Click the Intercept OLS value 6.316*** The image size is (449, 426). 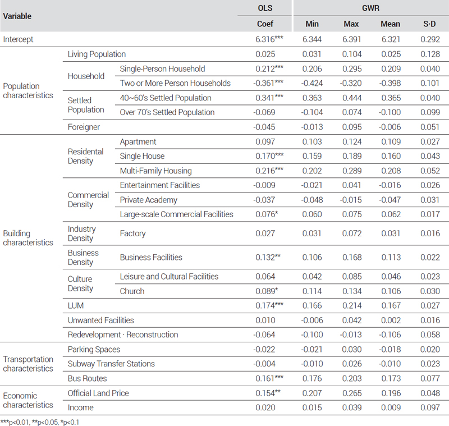click(x=268, y=39)
